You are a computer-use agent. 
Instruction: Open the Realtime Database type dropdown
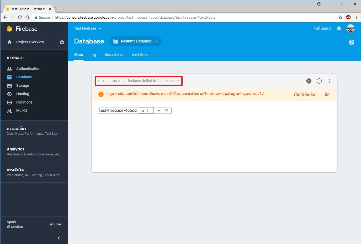coord(135,41)
